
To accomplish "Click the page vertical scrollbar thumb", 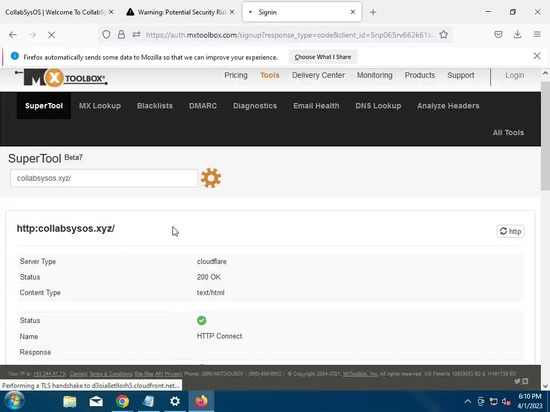I will [545, 136].
